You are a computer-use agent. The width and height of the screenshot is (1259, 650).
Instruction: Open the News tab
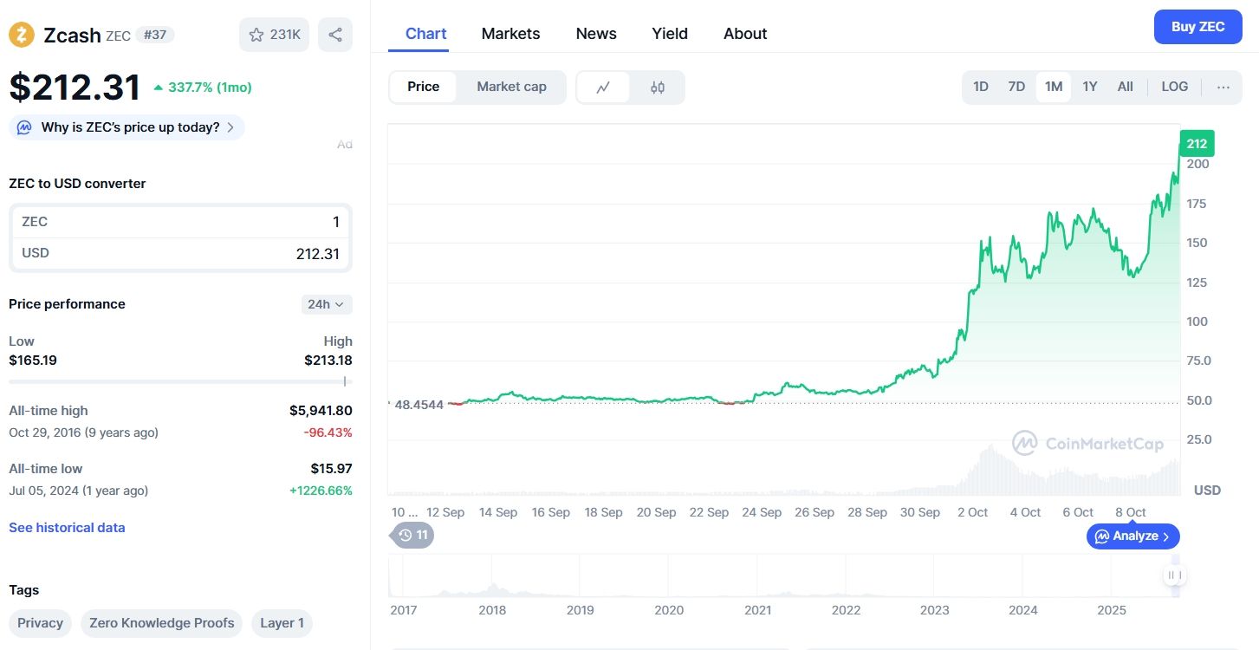(596, 34)
